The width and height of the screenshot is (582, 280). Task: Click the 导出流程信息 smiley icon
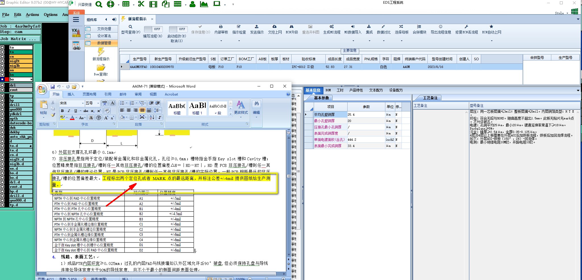point(440,26)
